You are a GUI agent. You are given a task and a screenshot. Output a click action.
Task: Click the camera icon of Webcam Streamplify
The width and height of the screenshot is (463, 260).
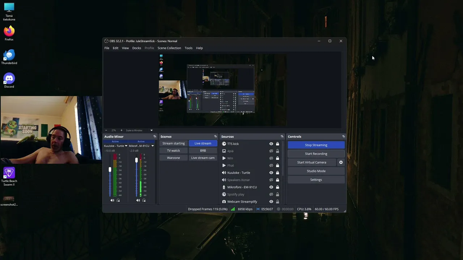tap(224, 201)
